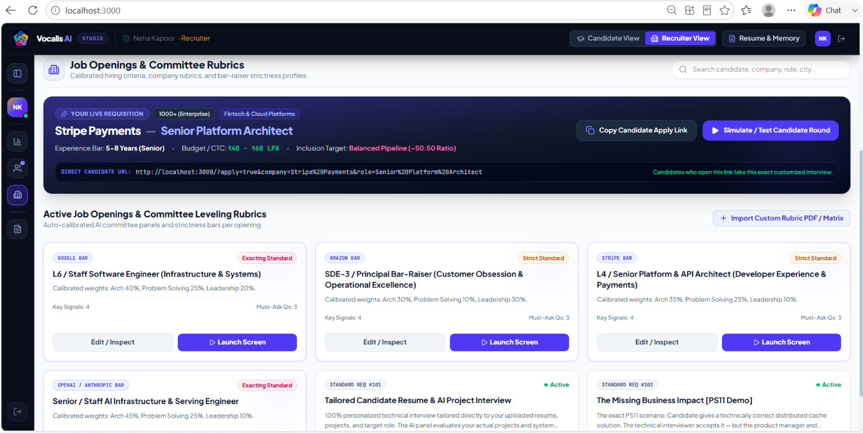Screen dimensions: 863x434
Task: Open the browser reader view icon
Action: 707,10
